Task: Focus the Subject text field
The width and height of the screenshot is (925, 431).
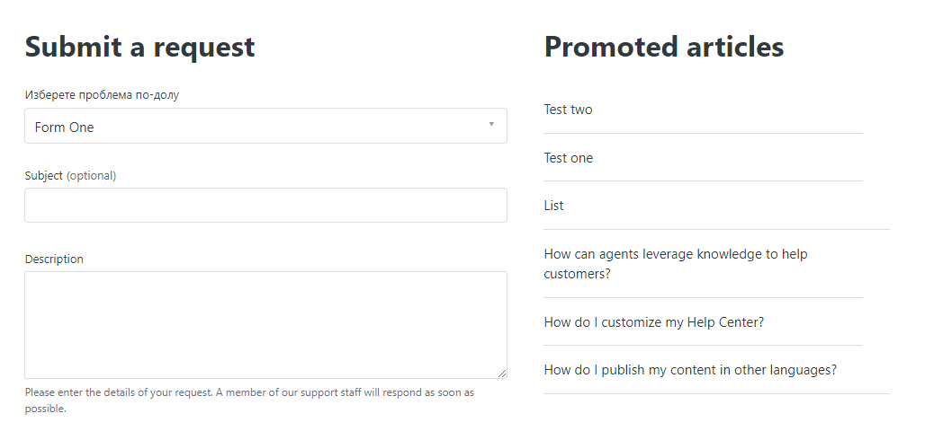Action: [x=265, y=206]
